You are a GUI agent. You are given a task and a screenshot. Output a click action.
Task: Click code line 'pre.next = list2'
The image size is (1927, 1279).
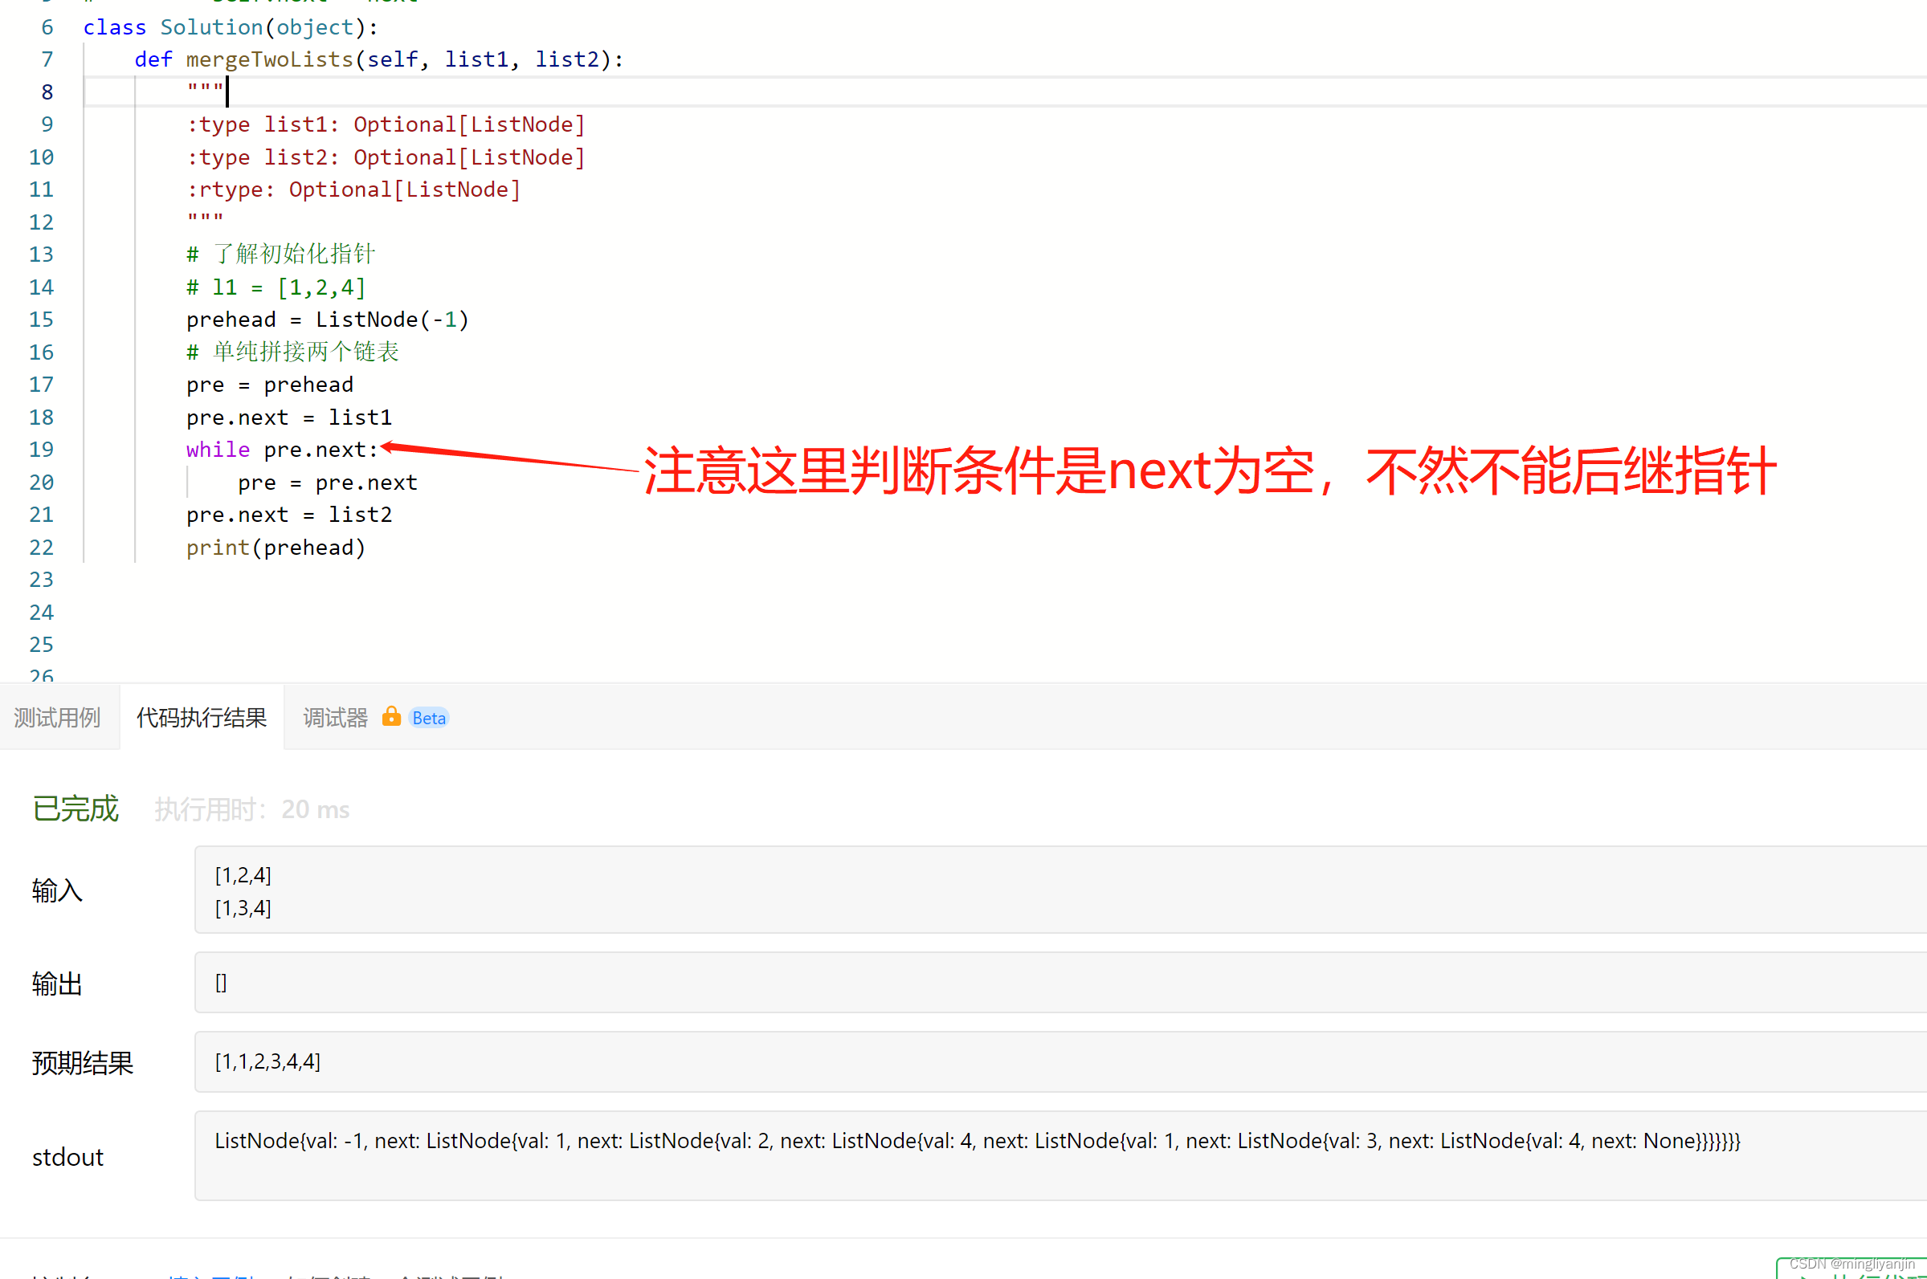tap(289, 515)
